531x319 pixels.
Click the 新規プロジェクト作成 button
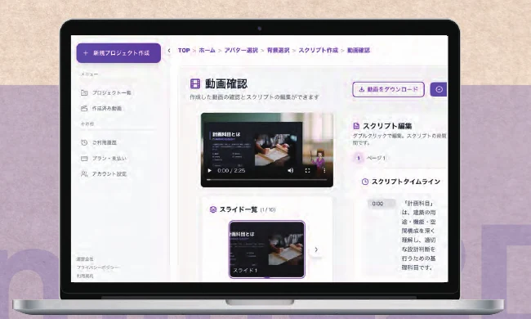[118, 53]
